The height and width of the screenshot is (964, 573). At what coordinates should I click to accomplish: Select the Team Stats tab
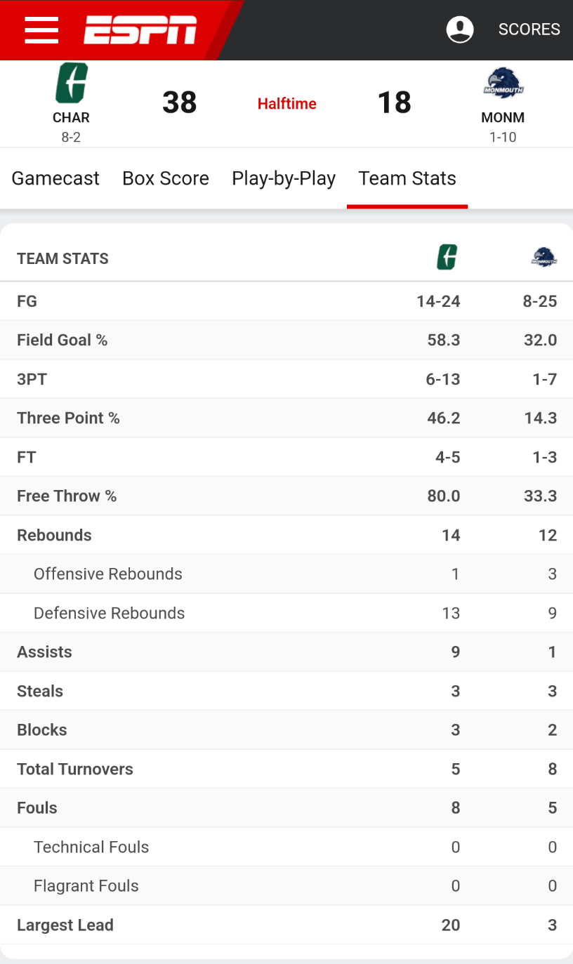pyautogui.click(x=407, y=178)
